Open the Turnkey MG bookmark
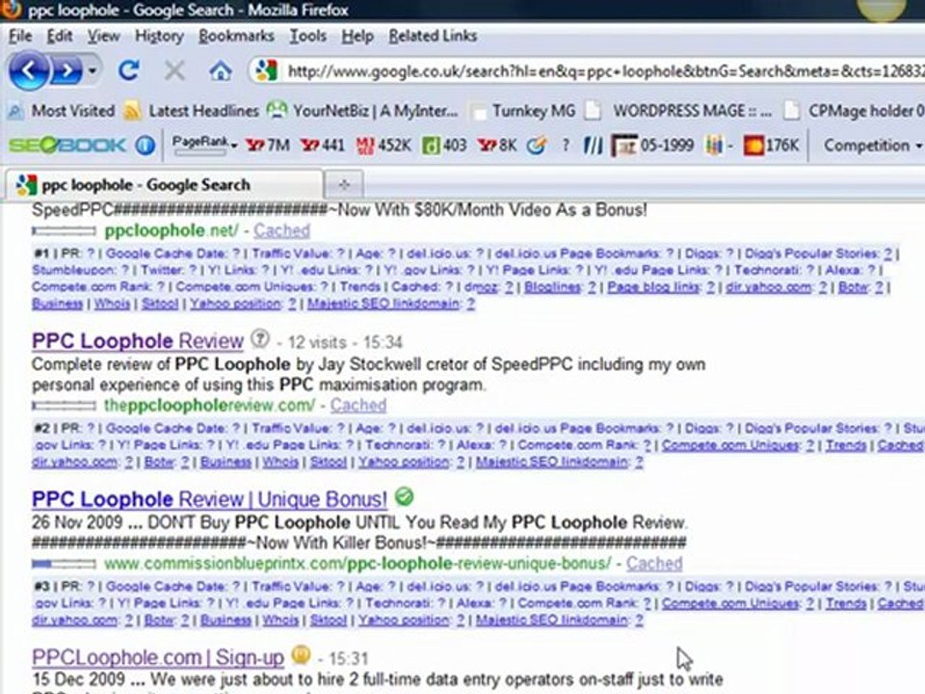925x694 pixels. pyautogui.click(x=524, y=110)
